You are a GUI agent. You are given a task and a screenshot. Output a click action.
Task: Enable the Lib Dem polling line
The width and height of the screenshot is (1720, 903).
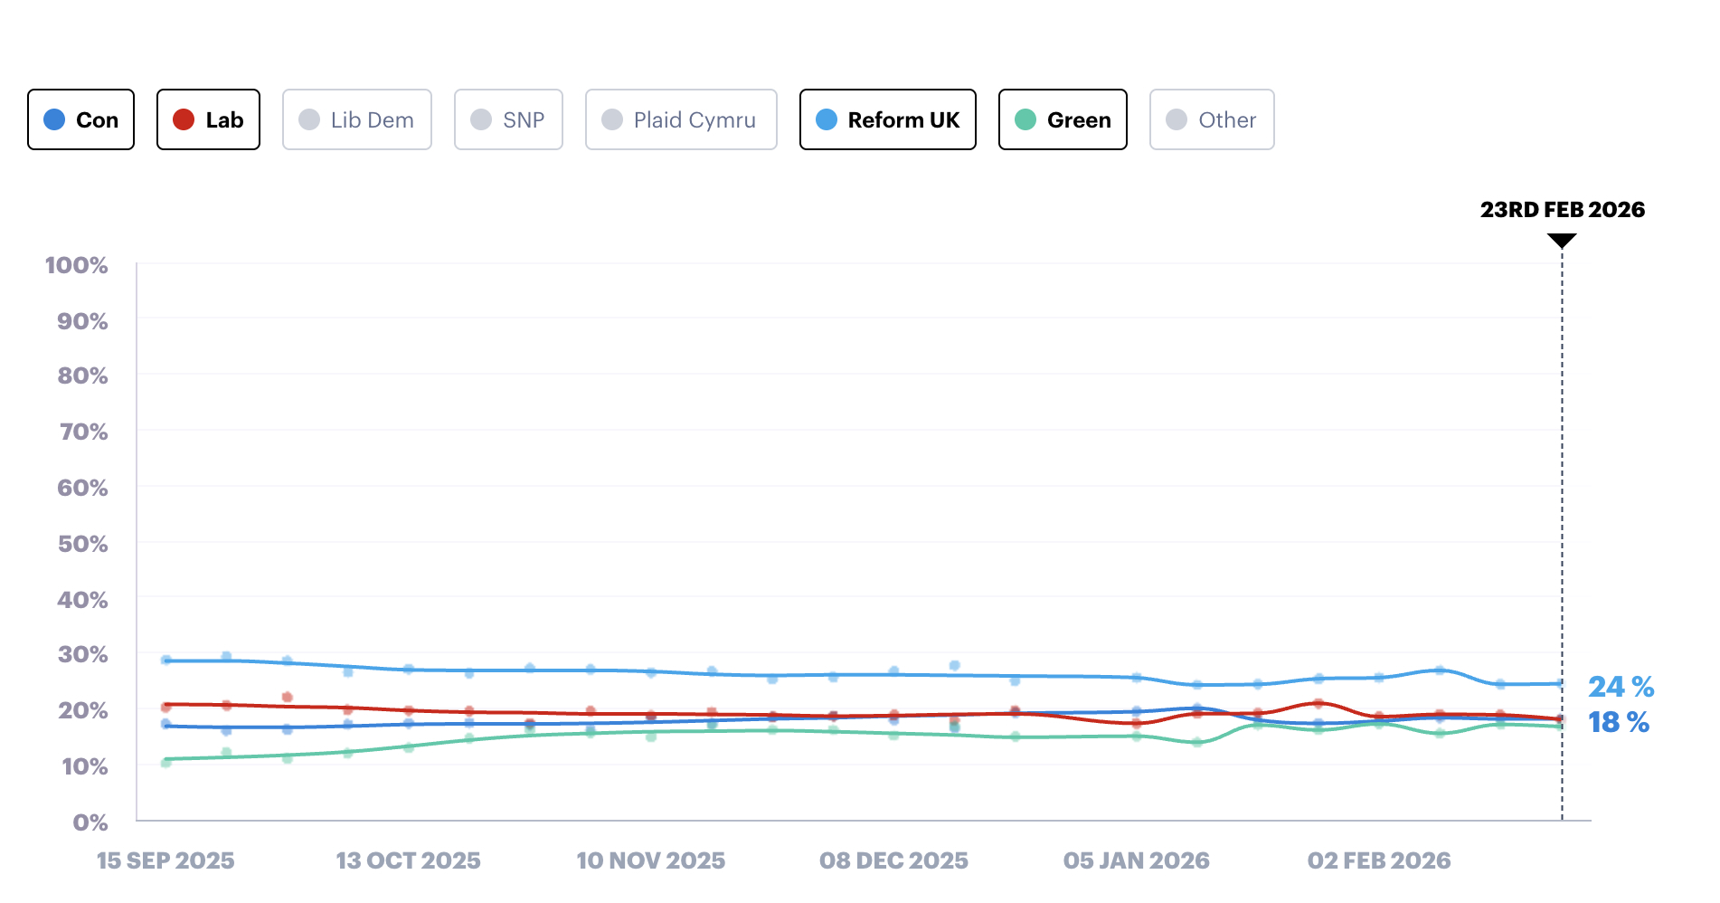[356, 119]
